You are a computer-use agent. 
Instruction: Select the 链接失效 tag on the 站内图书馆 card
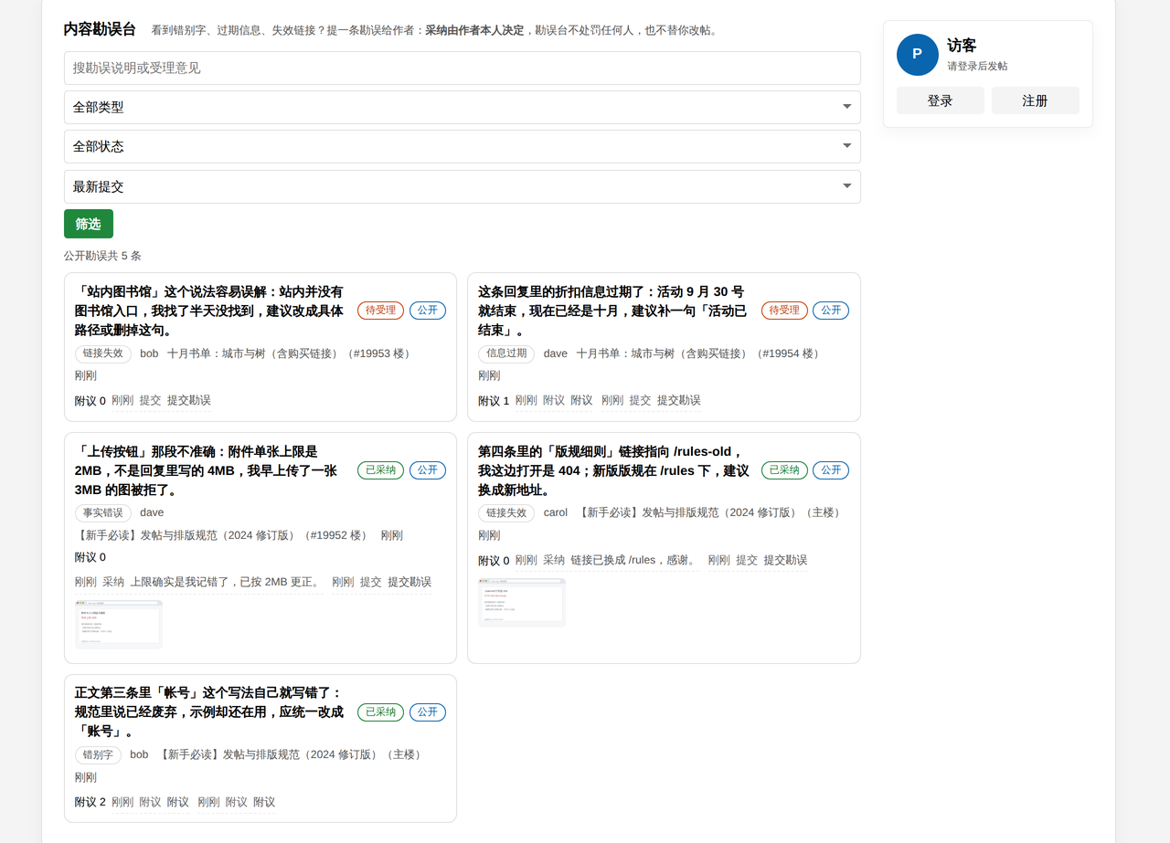[103, 353]
